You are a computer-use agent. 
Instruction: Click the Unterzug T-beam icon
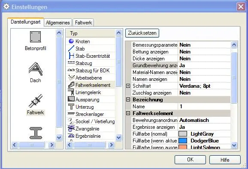tap(71, 107)
